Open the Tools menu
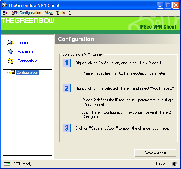Screen dimensions: 181x169 coord(61,13)
